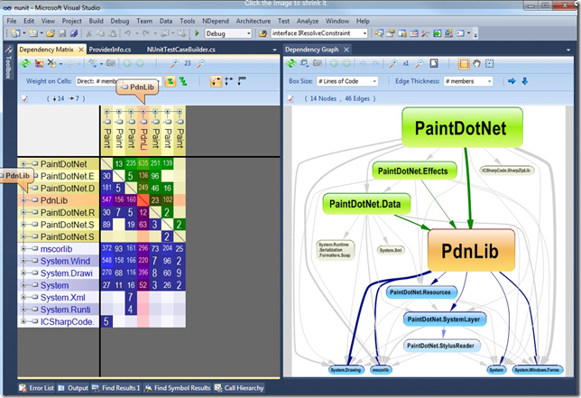Refresh the Dependency Matrix with green arrows icon
581x398 pixels.
pyautogui.click(x=25, y=63)
